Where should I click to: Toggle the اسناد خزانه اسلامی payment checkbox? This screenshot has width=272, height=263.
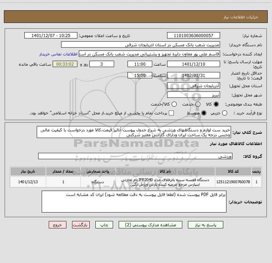171,113
